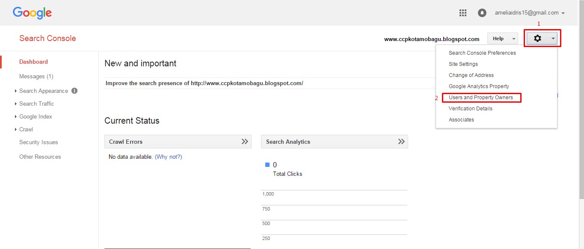Click the 500 chart axis label

pos(266,223)
